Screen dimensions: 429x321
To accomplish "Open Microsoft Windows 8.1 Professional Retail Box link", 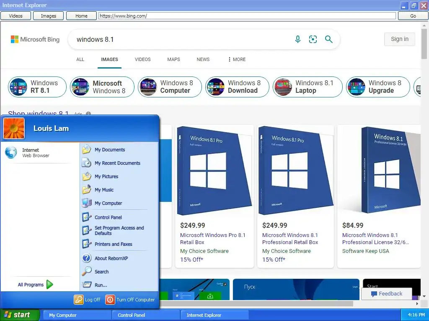I will click(290, 239).
